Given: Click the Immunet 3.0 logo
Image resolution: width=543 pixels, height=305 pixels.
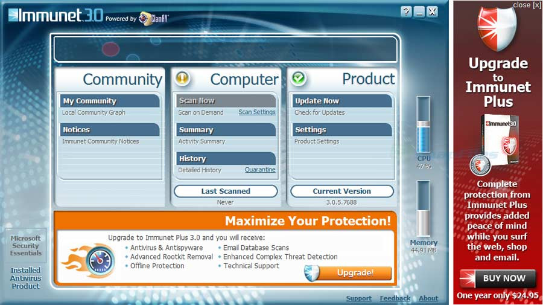Looking at the screenshot, I should click(56, 15).
